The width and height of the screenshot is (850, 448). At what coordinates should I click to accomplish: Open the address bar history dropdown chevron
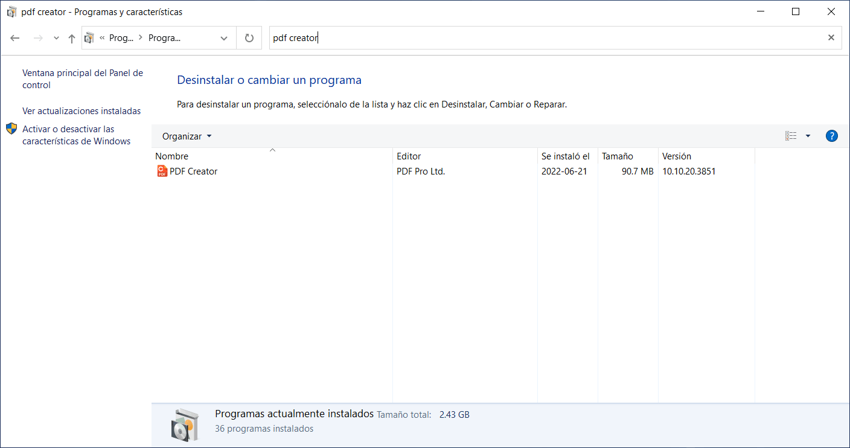(x=223, y=37)
